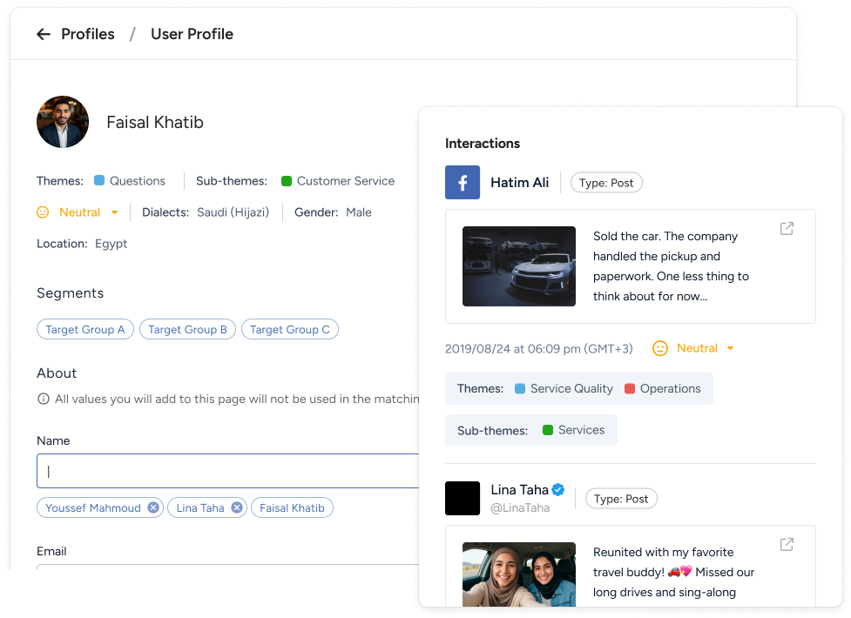851x618 pixels.
Task: Click Type: Post badge beside Lina Taha
Action: coord(621,499)
